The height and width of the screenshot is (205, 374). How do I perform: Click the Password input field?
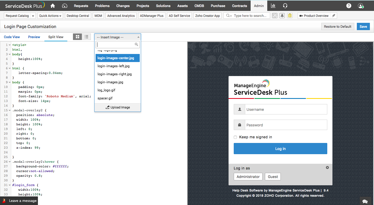pyautogui.click(x=286, y=125)
